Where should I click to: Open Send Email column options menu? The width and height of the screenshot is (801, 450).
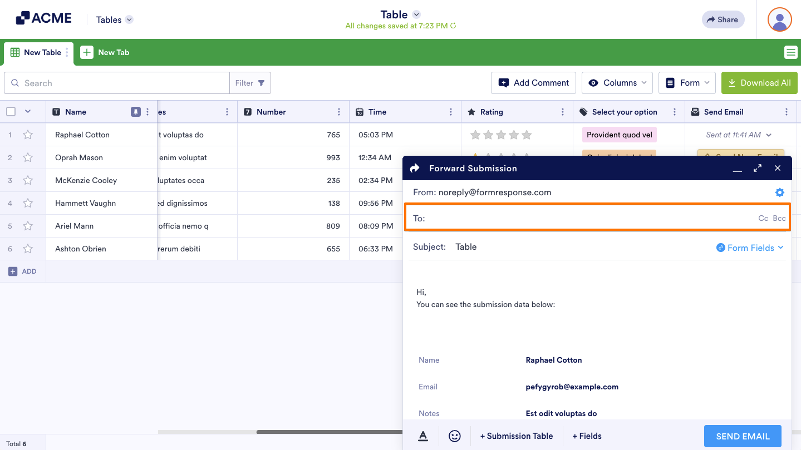(x=787, y=112)
